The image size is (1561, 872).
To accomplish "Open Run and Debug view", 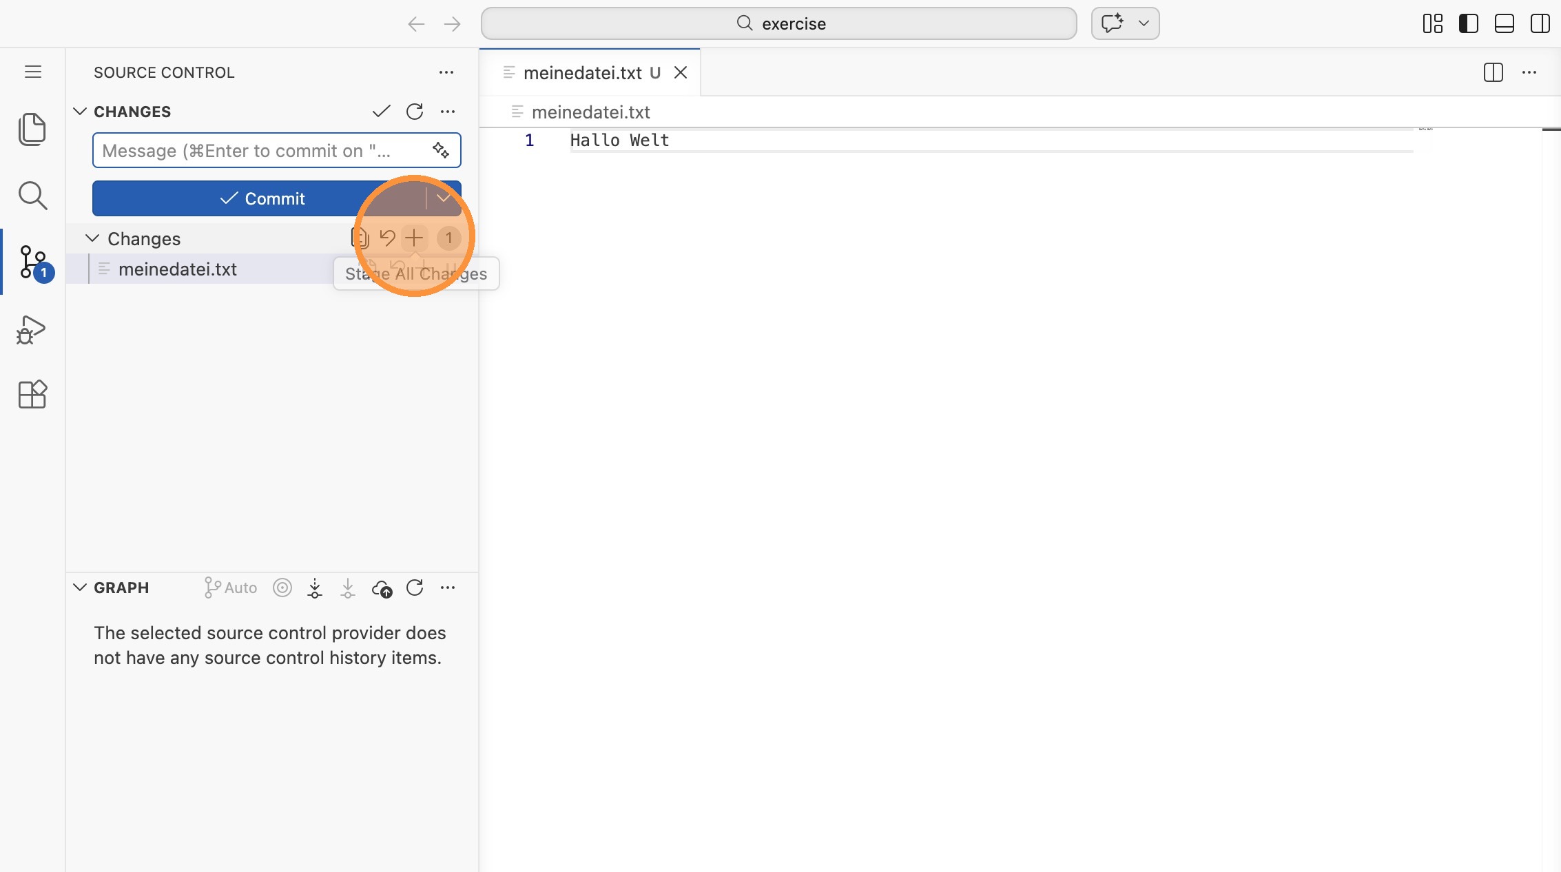I will [x=32, y=330].
